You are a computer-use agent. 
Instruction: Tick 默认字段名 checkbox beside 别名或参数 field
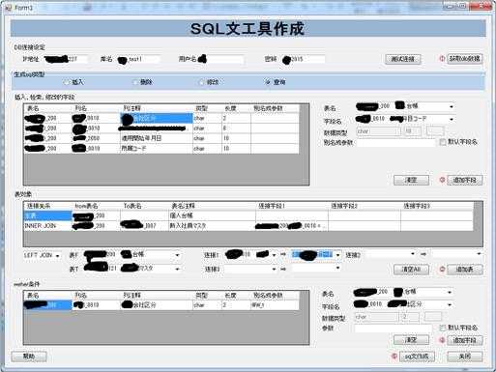pos(443,142)
